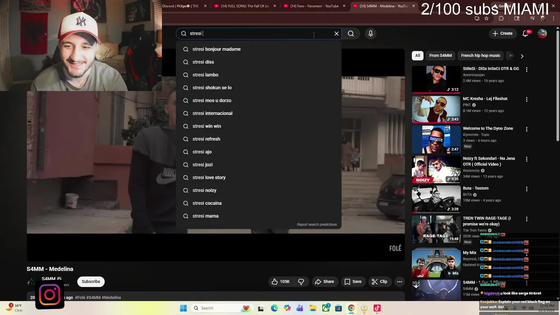Click the Share button
Screen dimensions: 560x315
tap(324, 282)
